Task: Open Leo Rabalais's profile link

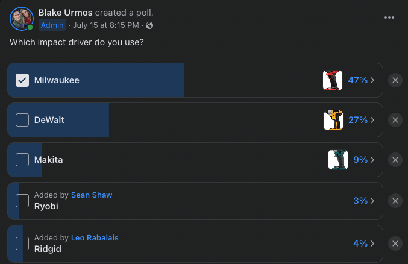Action: tap(95, 237)
